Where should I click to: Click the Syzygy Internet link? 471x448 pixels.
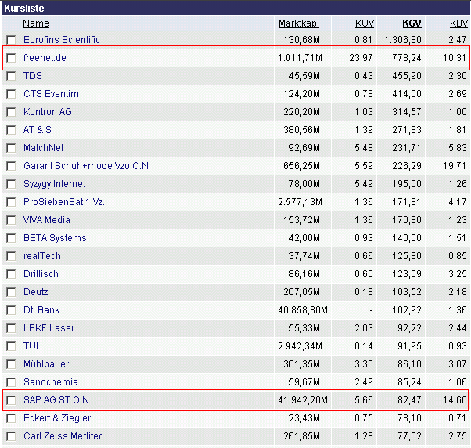pyautogui.click(x=54, y=184)
